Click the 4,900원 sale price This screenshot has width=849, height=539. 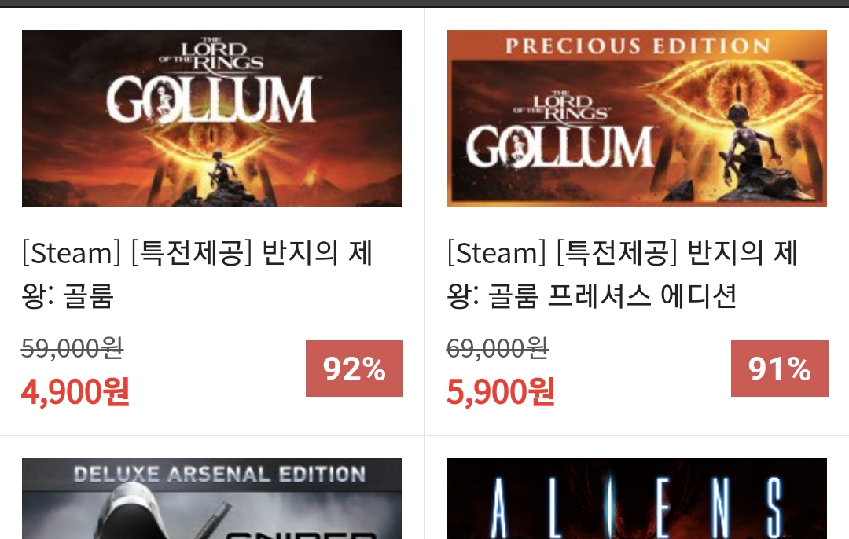(x=75, y=391)
